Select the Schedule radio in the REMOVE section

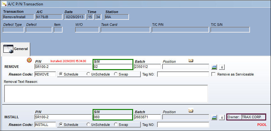pyautogui.click(x=61, y=74)
